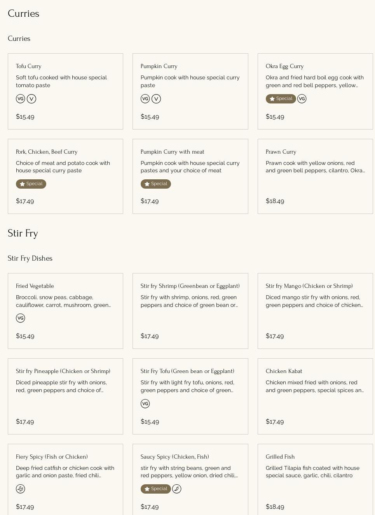The height and width of the screenshot is (515, 375).
Task: Click the Special badge on Okra Egg Curry
Action: [x=281, y=99]
